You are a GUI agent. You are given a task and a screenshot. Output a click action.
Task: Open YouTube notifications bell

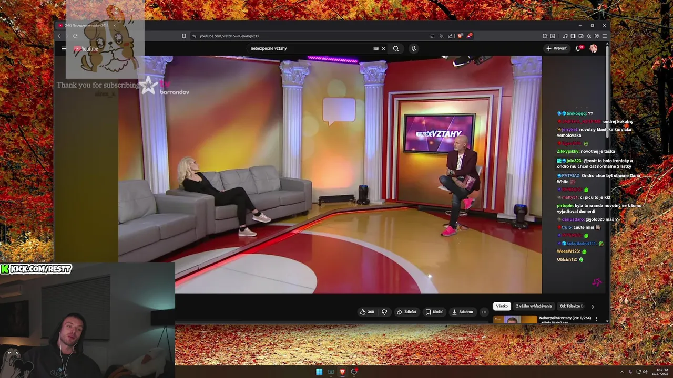coord(578,48)
